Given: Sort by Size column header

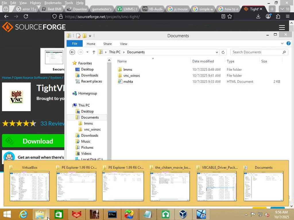Looking at the screenshot, I should click(264, 61).
